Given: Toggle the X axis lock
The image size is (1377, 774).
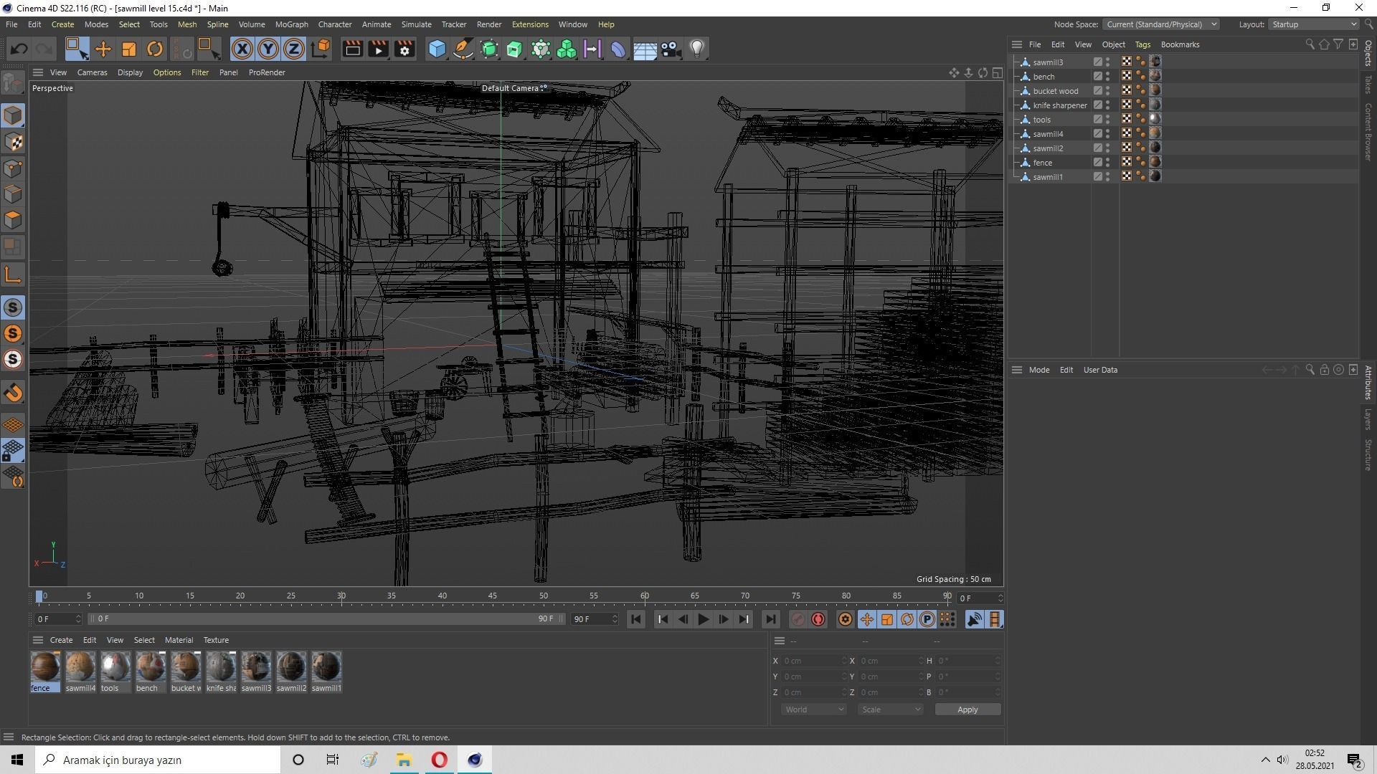Looking at the screenshot, I should [242, 49].
